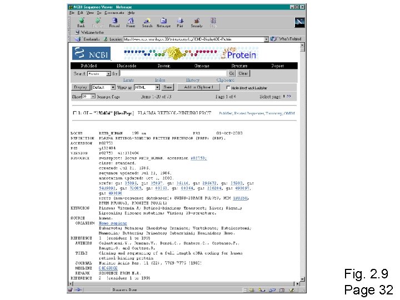Select the Popset tab in black bar

(x=277, y=66)
